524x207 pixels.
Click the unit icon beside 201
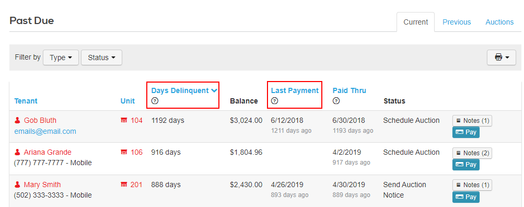tap(124, 185)
